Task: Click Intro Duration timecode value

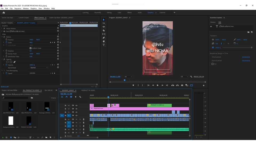Action: coord(246,57)
